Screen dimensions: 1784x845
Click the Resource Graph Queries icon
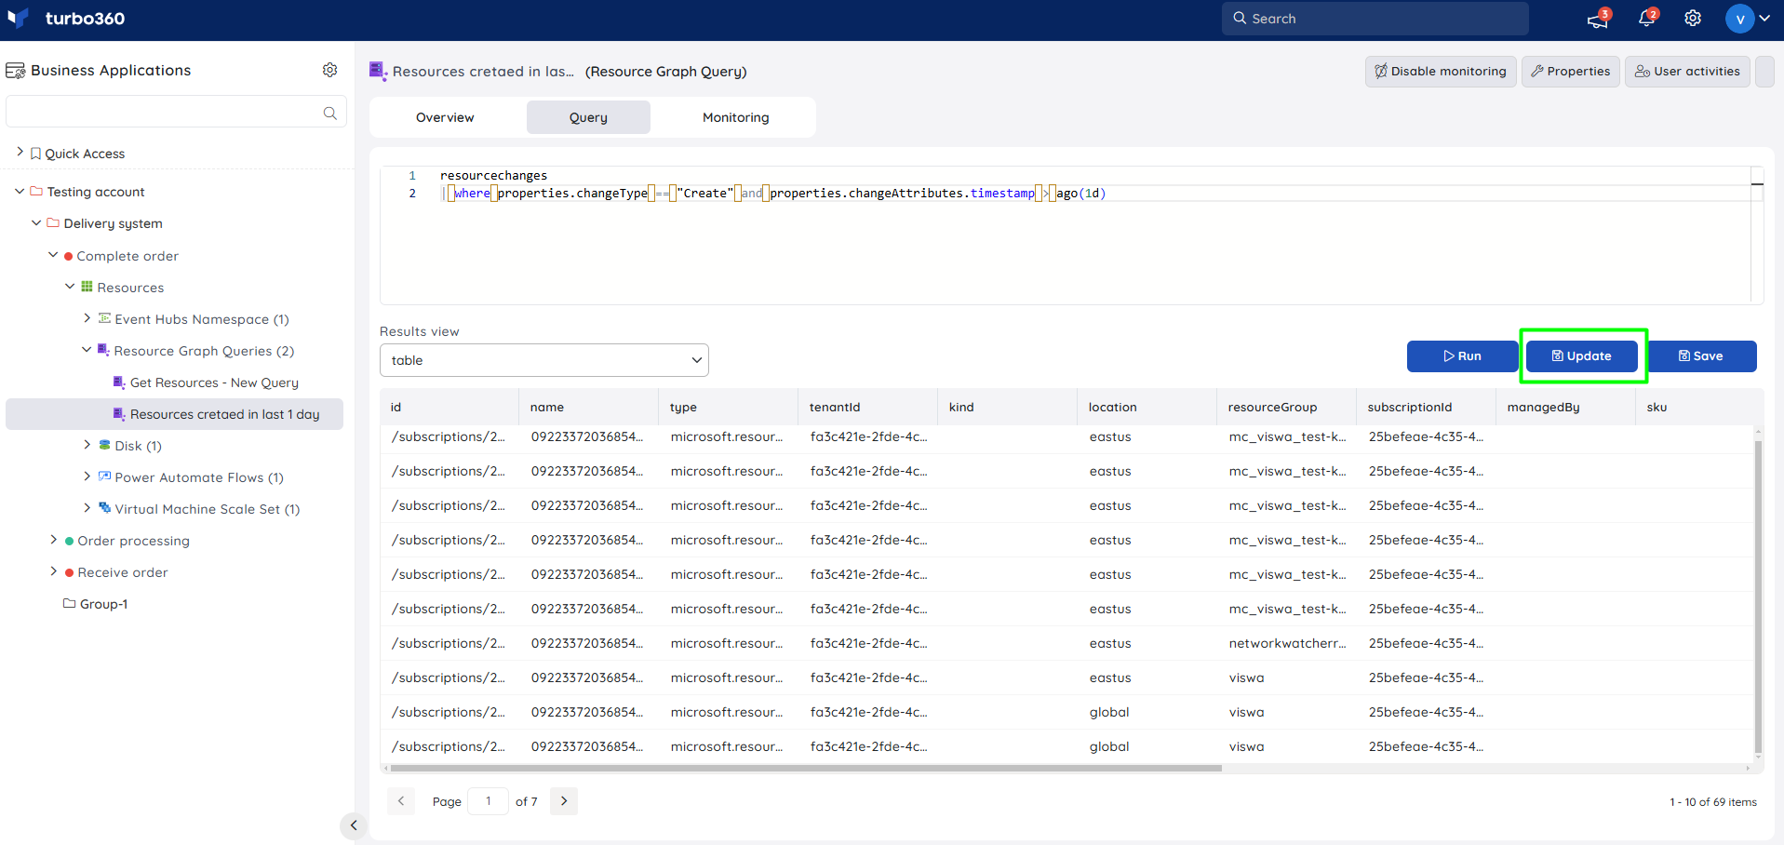tap(103, 350)
